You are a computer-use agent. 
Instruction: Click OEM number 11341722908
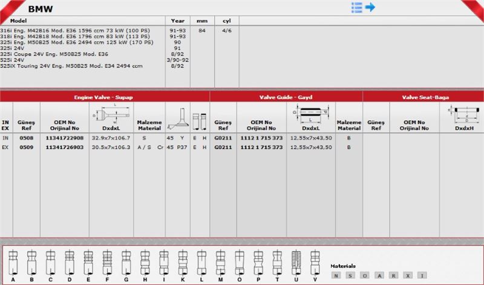pyautogui.click(x=65, y=138)
